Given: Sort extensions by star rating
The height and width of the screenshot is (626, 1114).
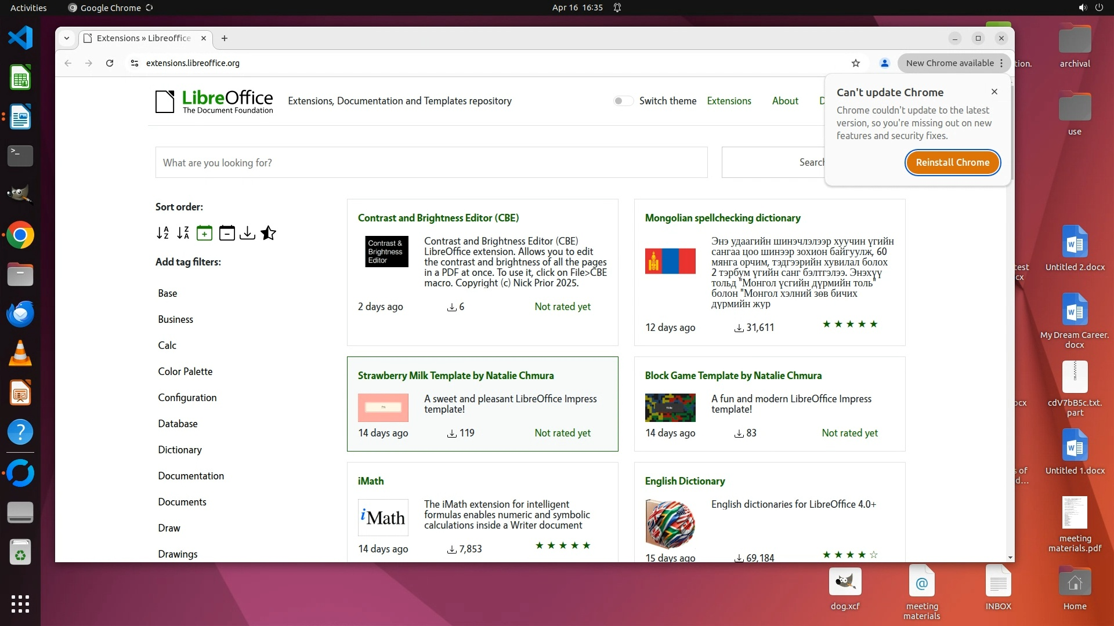Looking at the screenshot, I should pyautogui.click(x=268, y=233).
